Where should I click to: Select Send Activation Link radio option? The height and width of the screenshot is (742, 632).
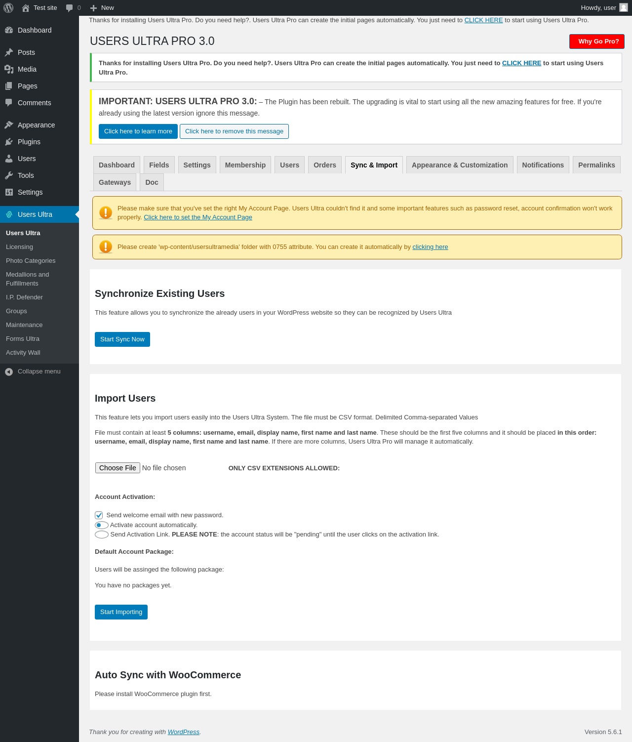102,535
